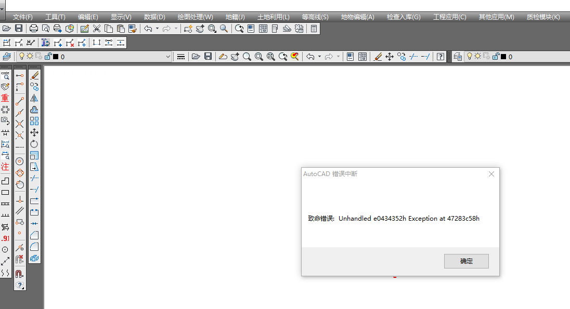Click the red 重 icon in left palette
This screenshot has height=309, width=570.
(x=5, y=98)
